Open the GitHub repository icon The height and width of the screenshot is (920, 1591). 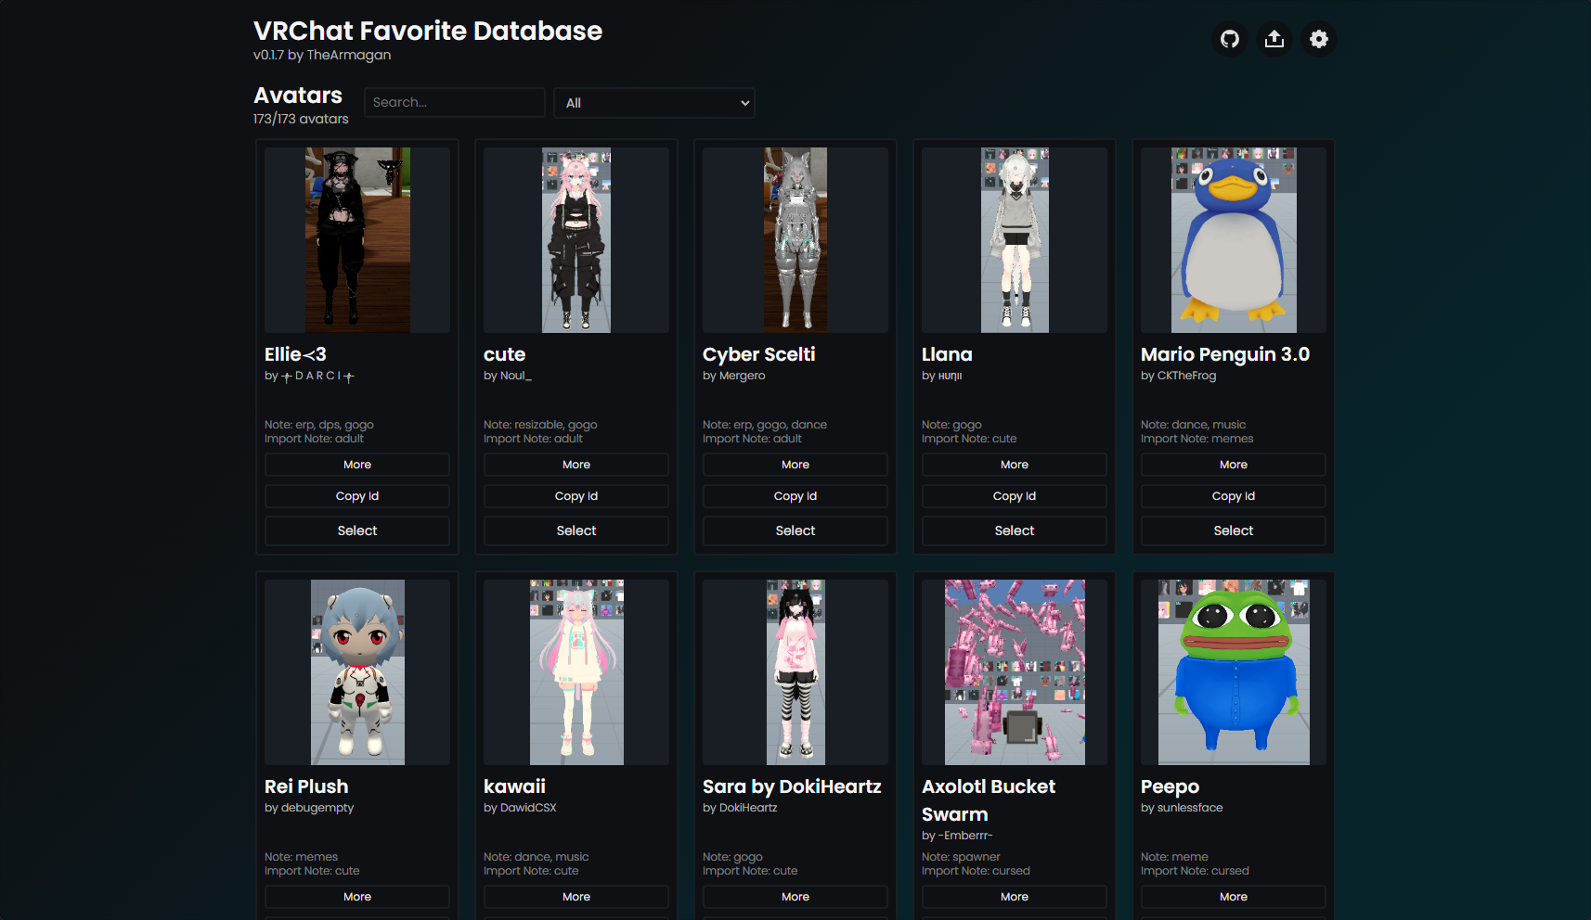pyautogui.click(x=1230, y=39)
